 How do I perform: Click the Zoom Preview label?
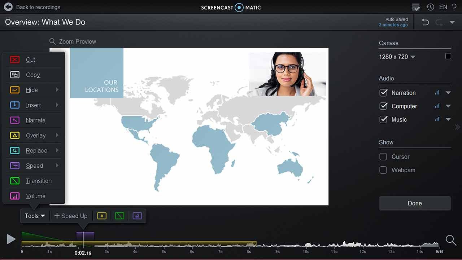78,41
